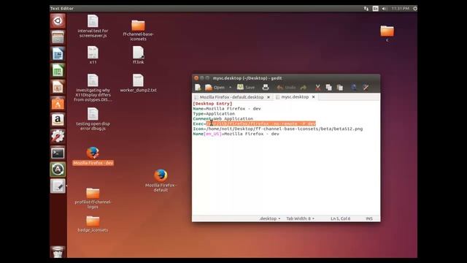Undo the last edit

(286, 88)
